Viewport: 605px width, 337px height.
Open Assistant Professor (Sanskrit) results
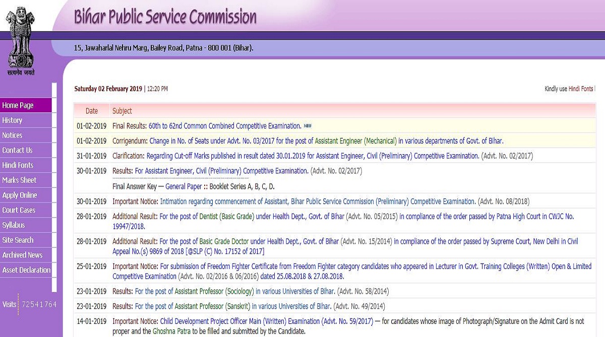pyautogui.click(x=233, y=306)
